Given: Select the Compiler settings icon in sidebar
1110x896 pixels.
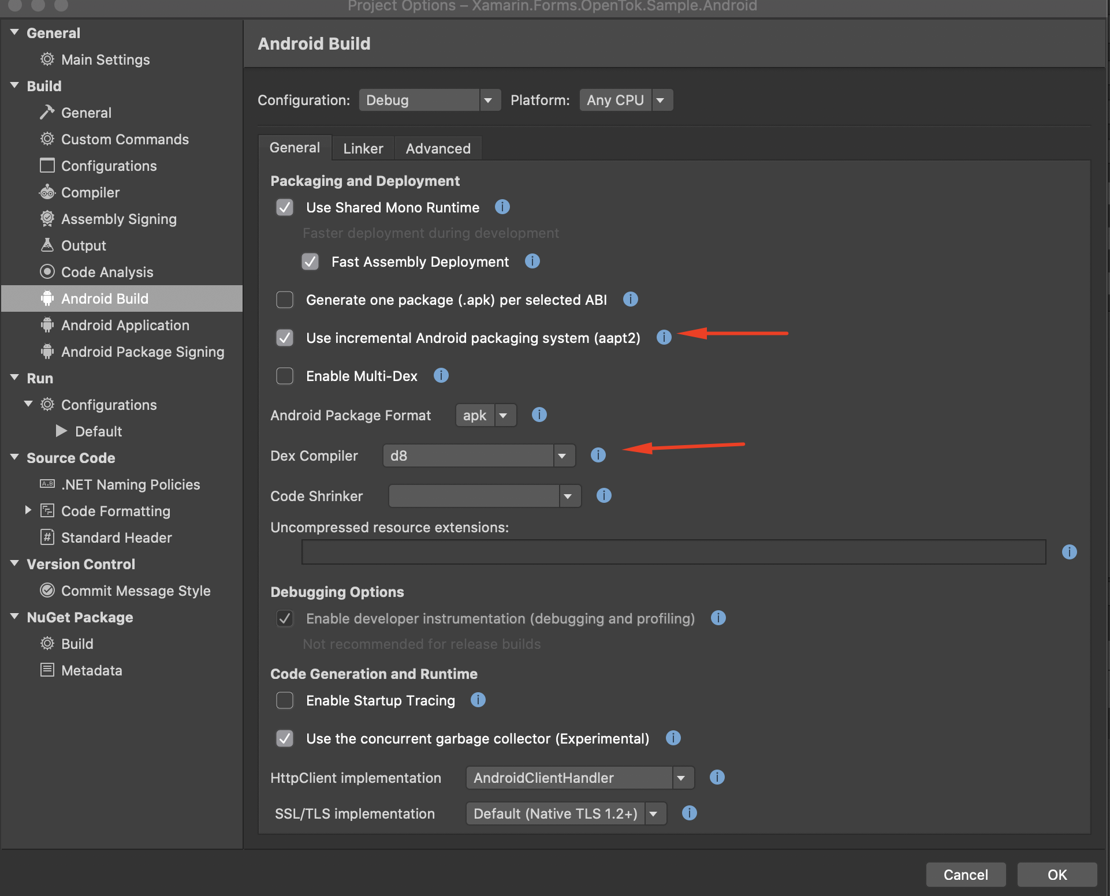Looking at the screenshot, I should click(x=47, y=192).
